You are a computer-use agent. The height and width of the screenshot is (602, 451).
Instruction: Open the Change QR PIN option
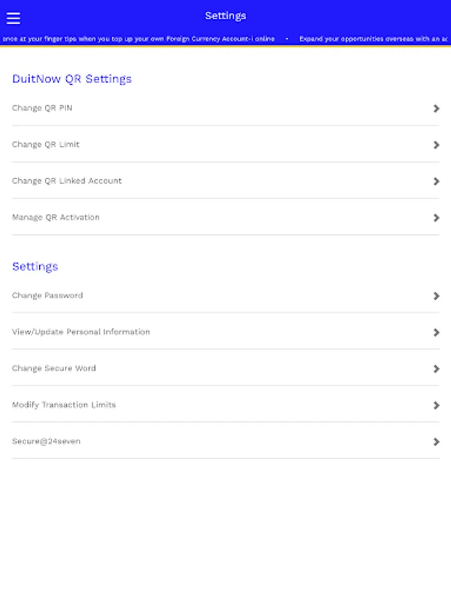point(42,108)
